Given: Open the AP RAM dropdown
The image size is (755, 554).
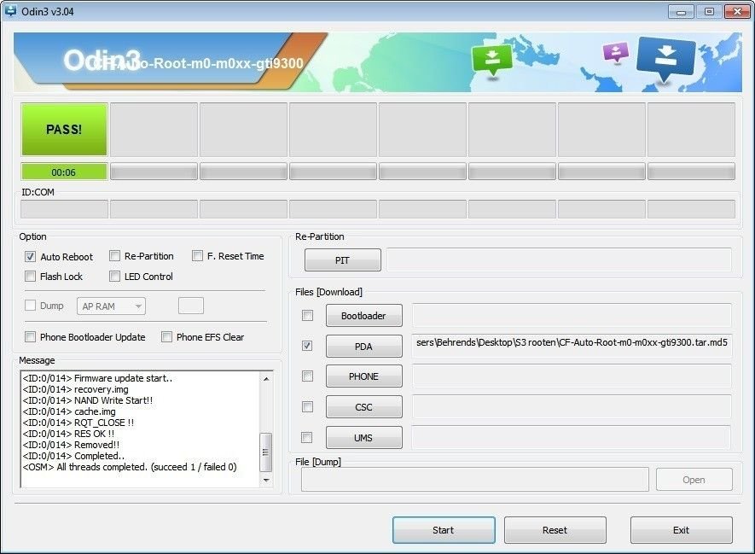Looking at the screenshot, I should point(111,306).
